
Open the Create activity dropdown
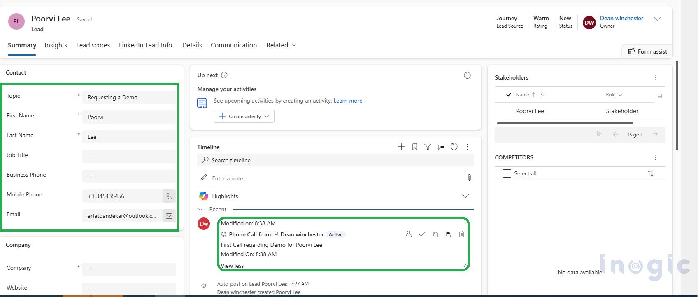(x=244, y=116)
